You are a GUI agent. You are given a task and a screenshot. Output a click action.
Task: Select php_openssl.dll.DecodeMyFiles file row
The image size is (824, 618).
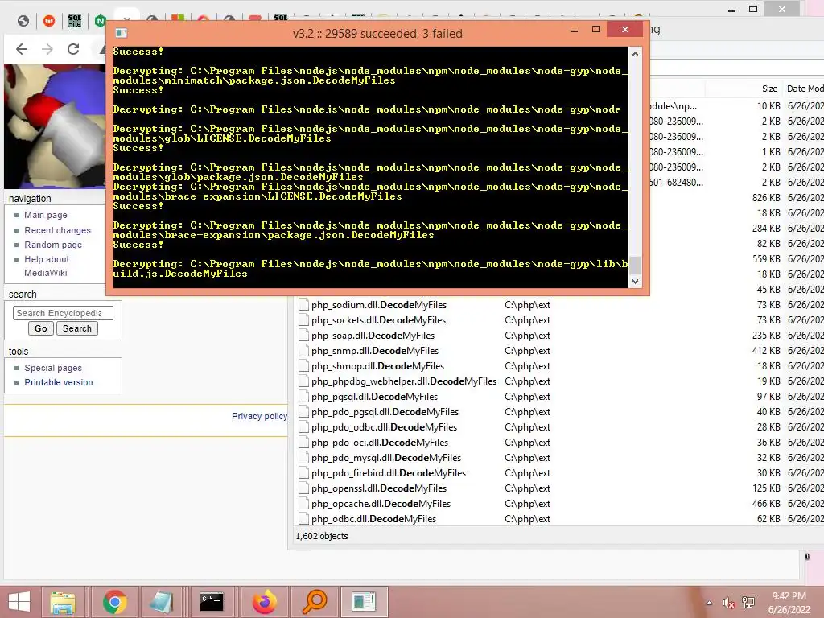pyautogui.click(x=558, y=488)
